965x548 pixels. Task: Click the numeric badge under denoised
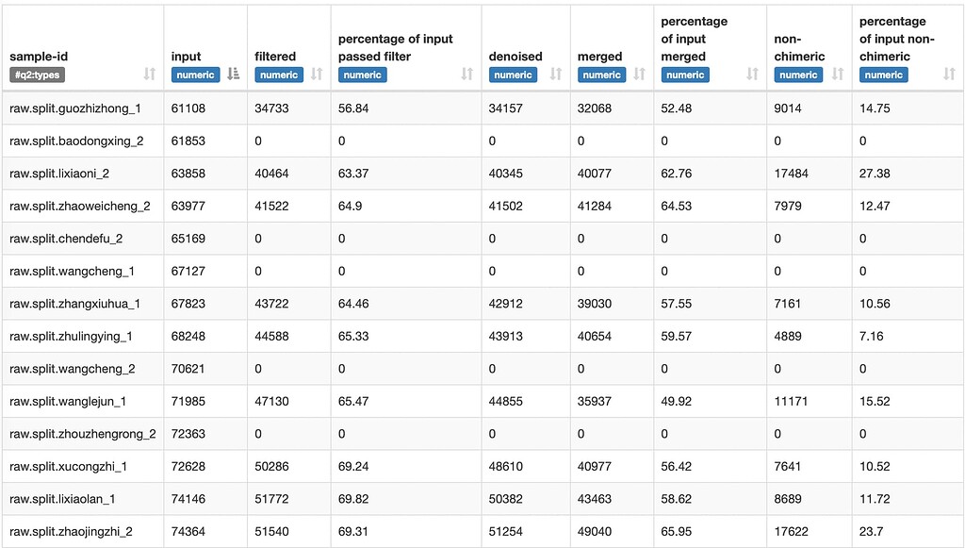514,75
